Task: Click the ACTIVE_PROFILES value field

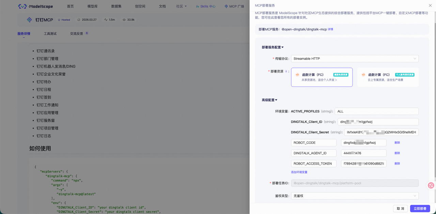Action: [x=377, y=111]
